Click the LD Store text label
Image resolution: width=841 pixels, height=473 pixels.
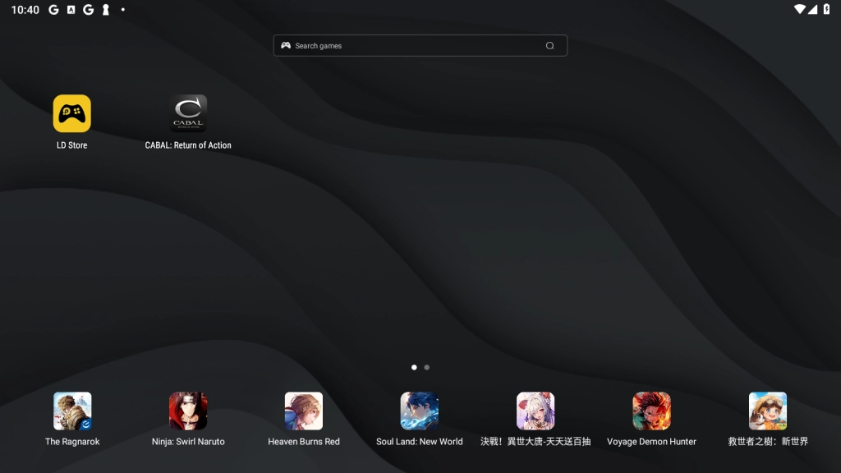[x=71, y=145]
